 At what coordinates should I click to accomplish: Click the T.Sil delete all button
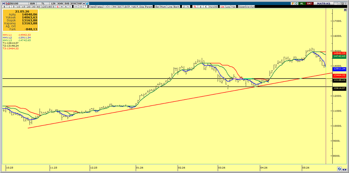125,7
